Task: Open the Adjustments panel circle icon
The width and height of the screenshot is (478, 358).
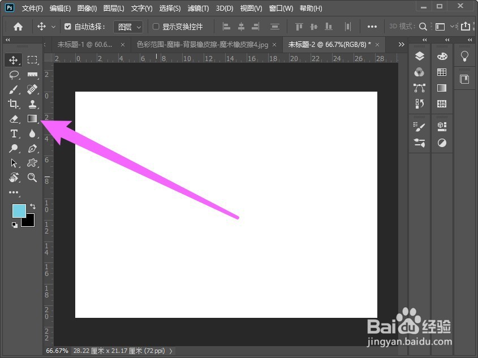Action: (x=442, y=143)
